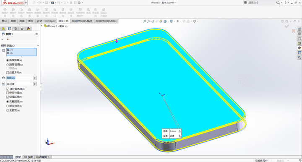The height and width of the screenshot is (162, 302).
Task: Click the 45.00度 angle input field
Action: (x=20, y=84)
